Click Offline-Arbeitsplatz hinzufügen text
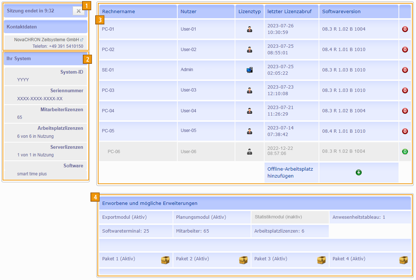Image resolution: width=416 pixels, height=280 pixels. [x=290, y=172]
